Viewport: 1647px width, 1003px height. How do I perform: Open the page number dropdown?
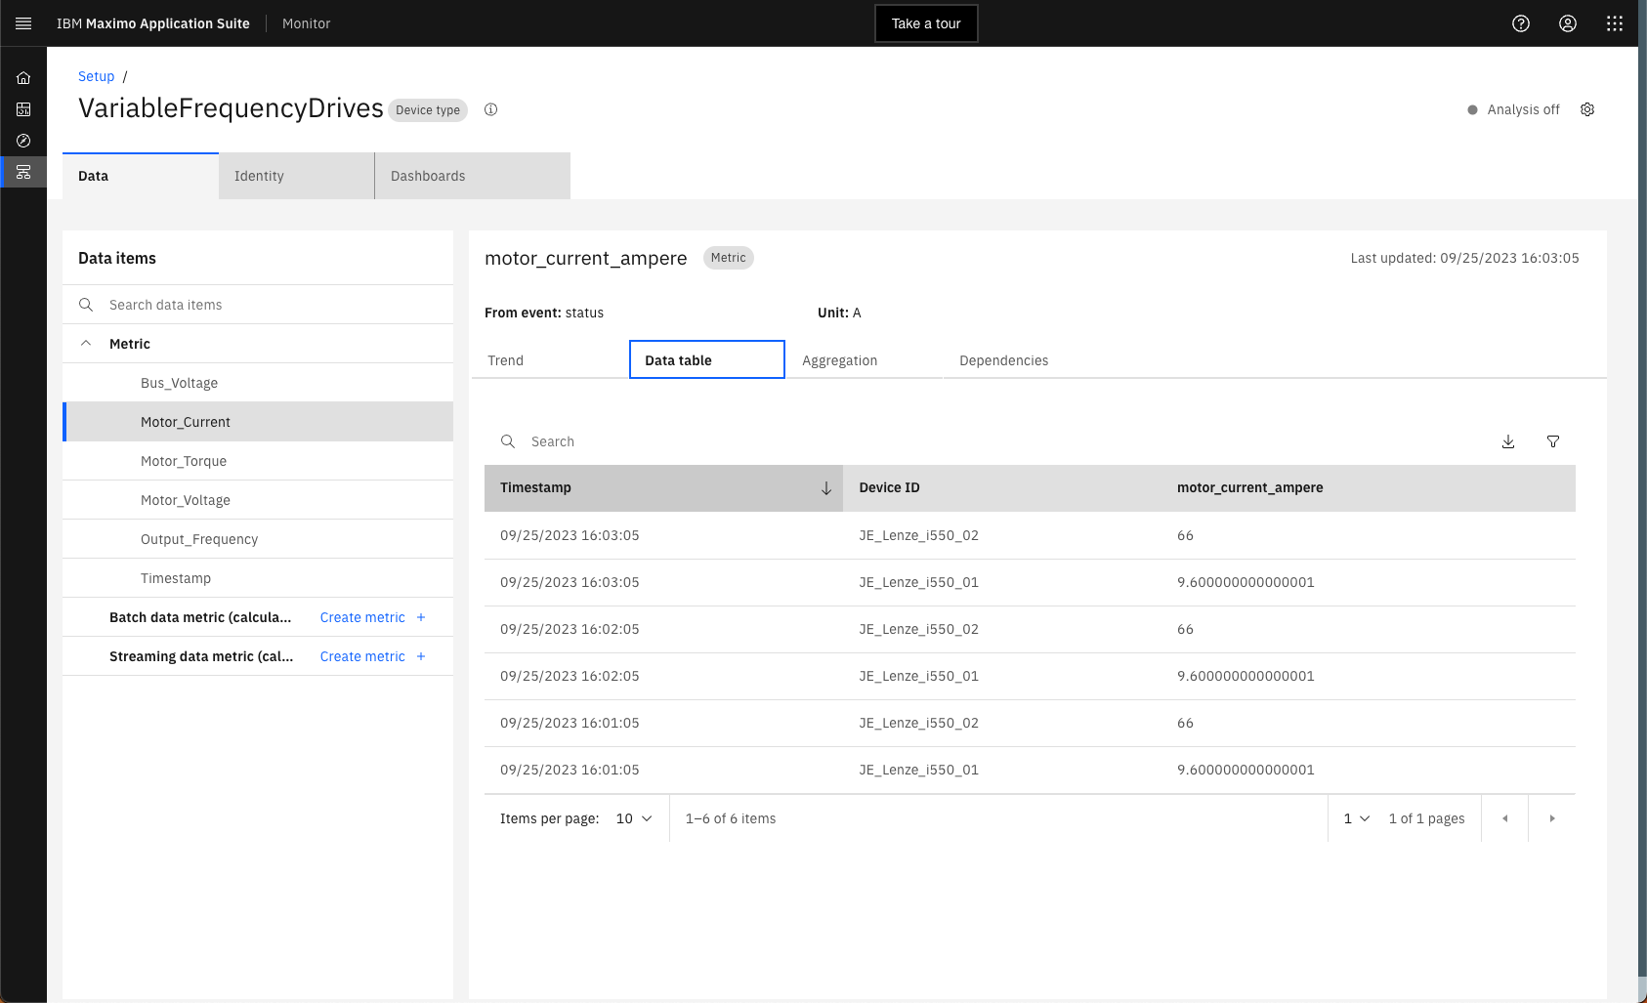pyautogui.click(x=1357, y=818)
